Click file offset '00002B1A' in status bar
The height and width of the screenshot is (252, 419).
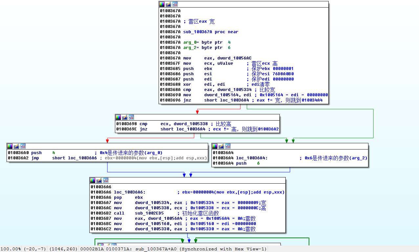click(x=92, y=249)
